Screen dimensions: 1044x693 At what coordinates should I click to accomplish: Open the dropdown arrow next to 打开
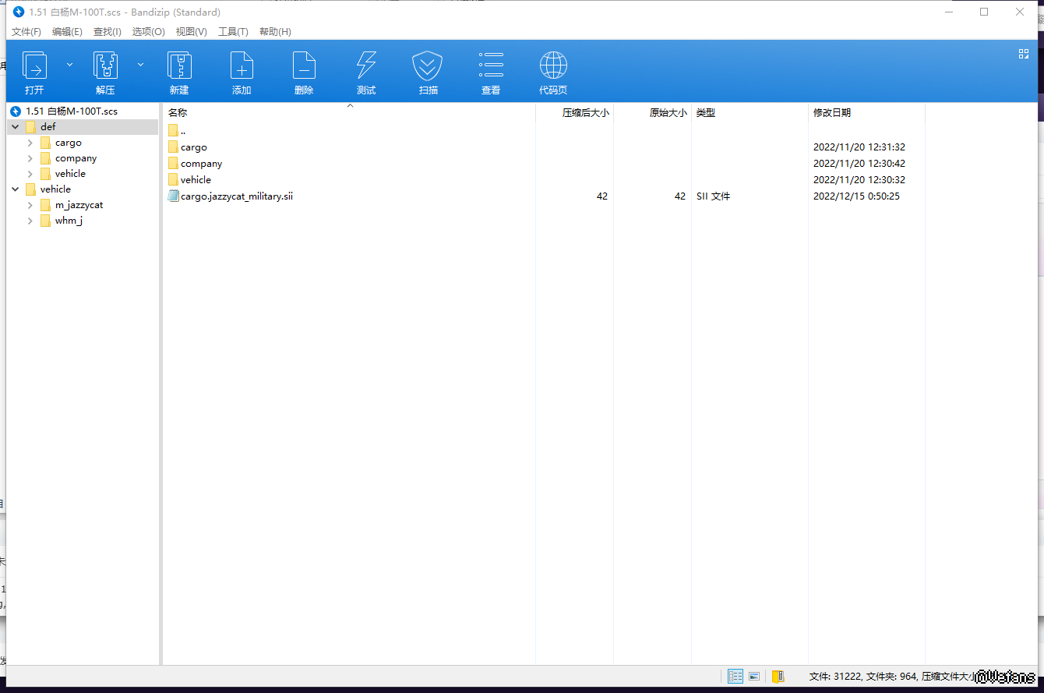[x=69, y=65]
